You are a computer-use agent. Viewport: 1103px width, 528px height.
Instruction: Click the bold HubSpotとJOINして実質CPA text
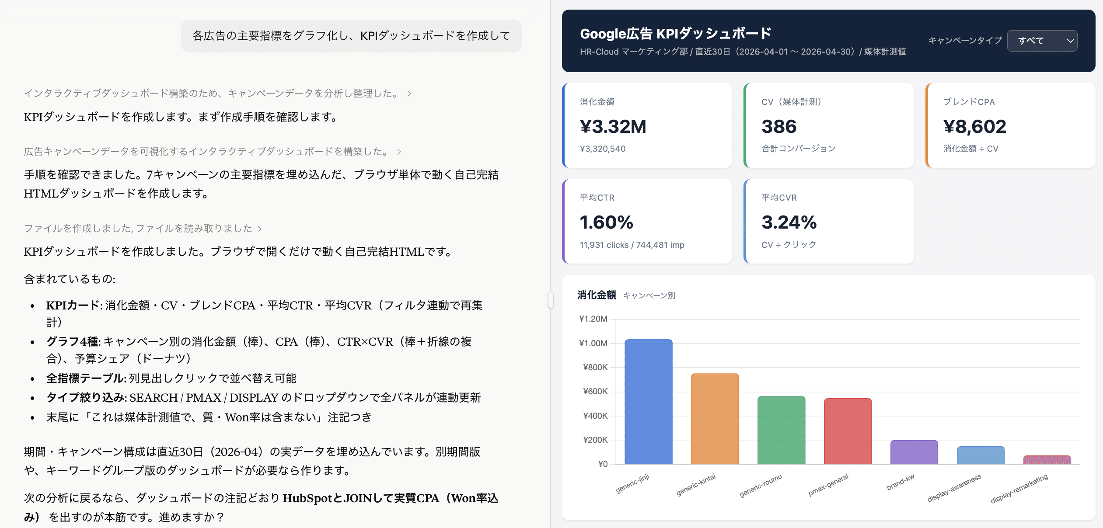261,507
